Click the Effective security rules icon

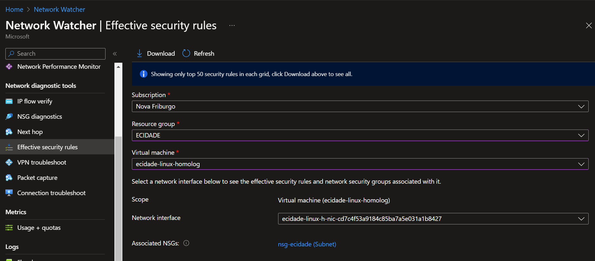pos(9,147)
